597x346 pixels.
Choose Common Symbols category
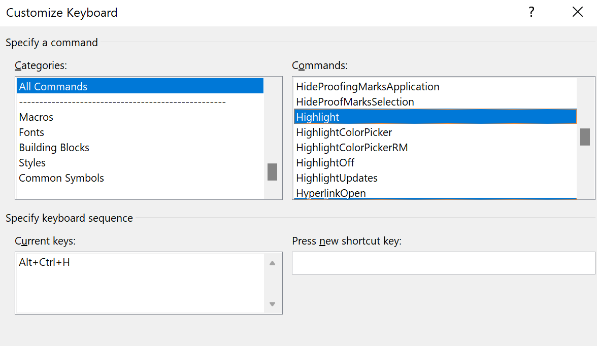click(61, 178)
